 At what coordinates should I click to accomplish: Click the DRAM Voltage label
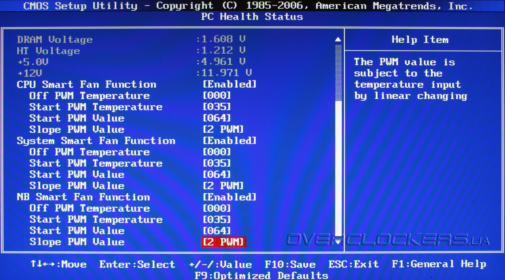point(54,39)
